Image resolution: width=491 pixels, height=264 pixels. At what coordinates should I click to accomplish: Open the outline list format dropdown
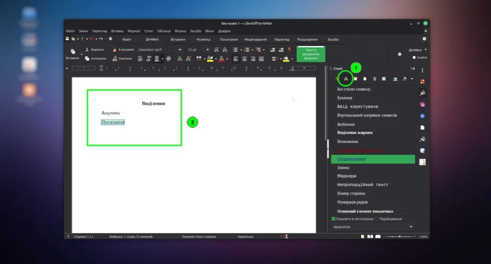tap(264, 50)
